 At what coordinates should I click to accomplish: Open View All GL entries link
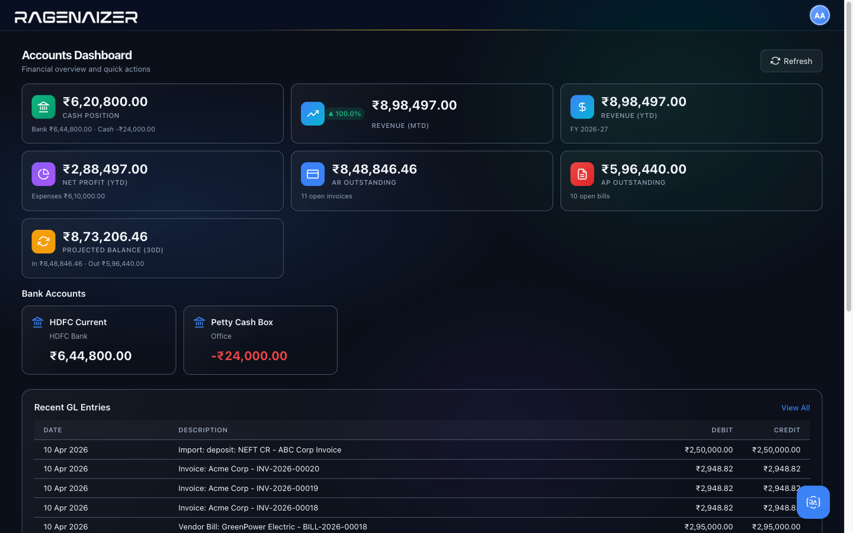click(x=796, y=408)
